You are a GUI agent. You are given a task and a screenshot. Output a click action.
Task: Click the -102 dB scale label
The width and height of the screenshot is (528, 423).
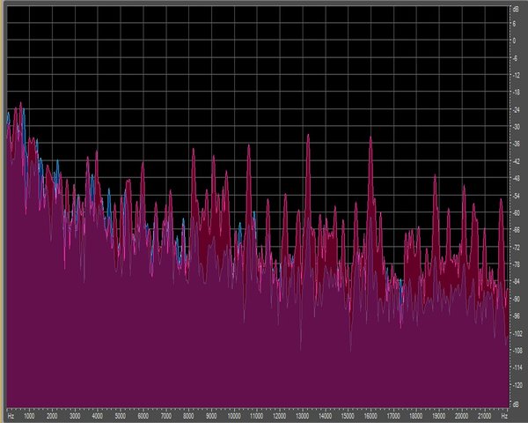tap(517, 334)
